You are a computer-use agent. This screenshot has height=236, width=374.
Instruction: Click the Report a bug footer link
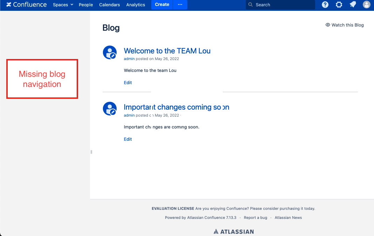[255, 218]
